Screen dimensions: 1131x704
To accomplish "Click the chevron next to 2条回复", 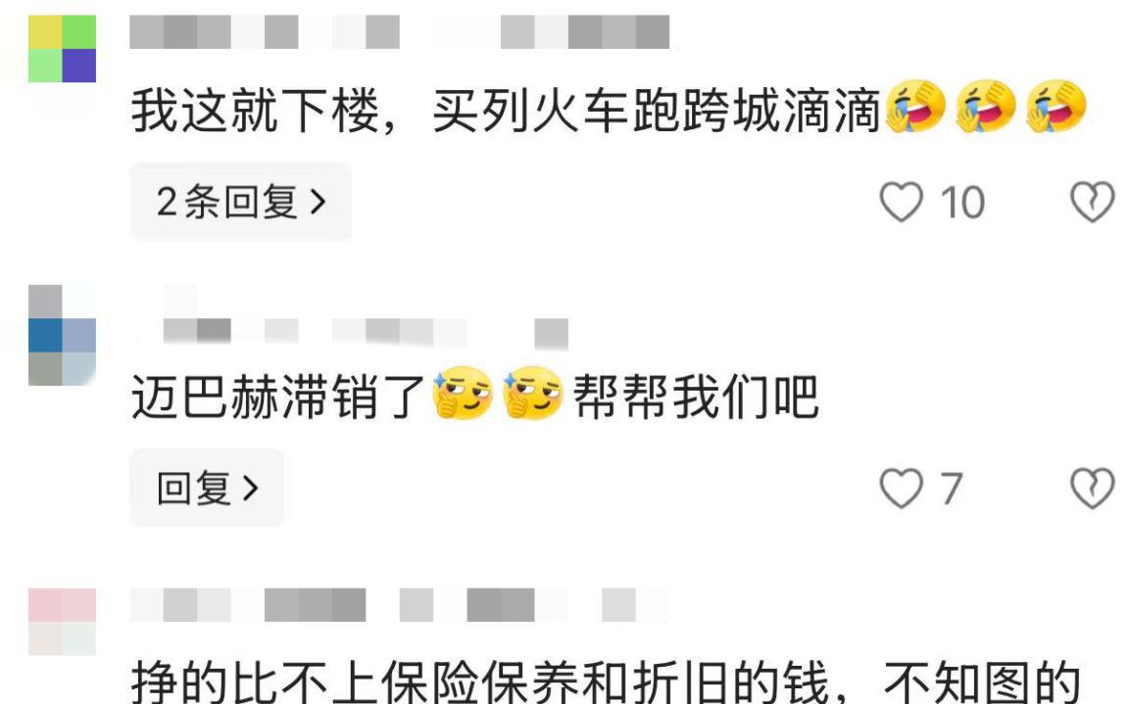I will [319, 202].
